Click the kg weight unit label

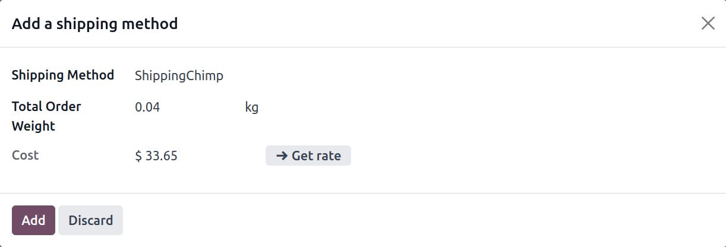[x=252, y=108]
